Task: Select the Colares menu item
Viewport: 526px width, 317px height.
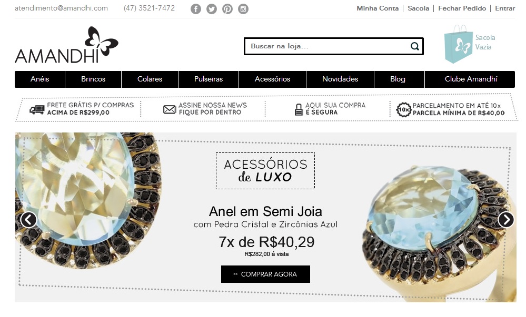Action: (150, 79)
